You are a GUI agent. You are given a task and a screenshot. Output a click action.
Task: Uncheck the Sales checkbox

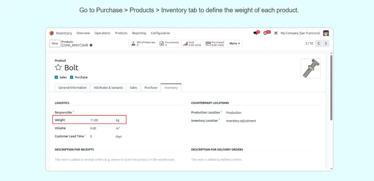56,77
